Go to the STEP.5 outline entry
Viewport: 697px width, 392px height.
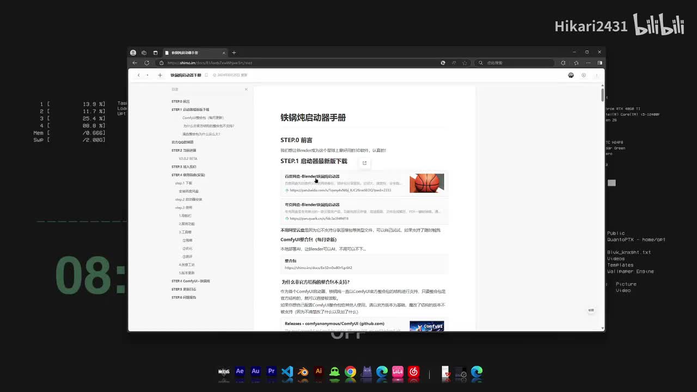[184, 289]
